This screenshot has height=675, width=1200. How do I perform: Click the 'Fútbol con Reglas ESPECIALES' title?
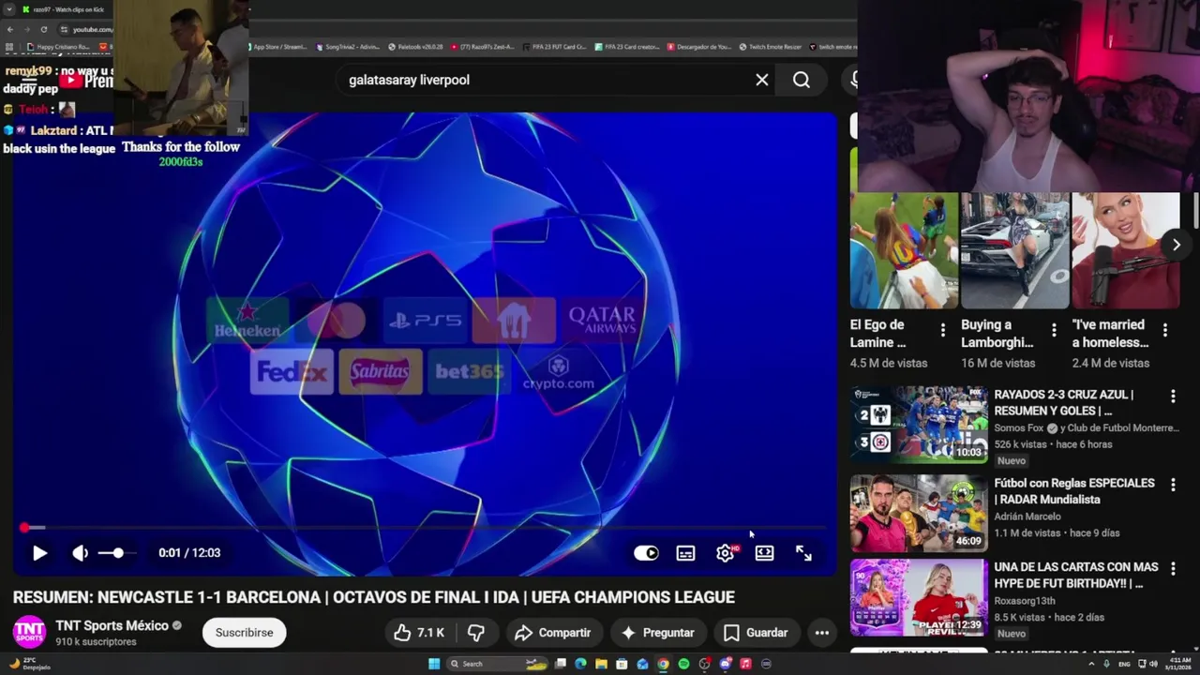tap(1074, 491)
